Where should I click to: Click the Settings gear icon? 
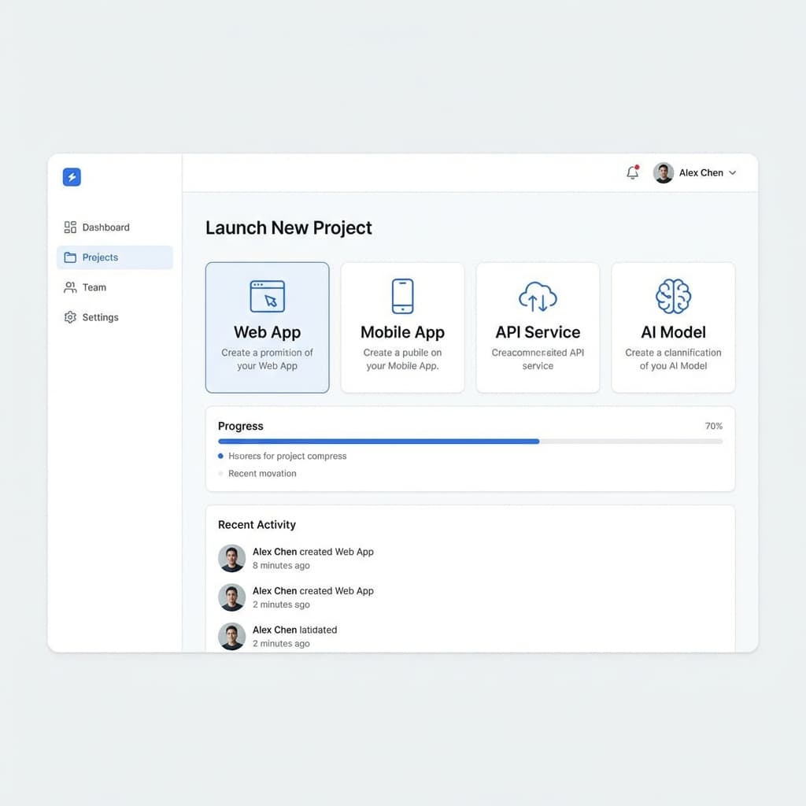[x=70, y=317]
